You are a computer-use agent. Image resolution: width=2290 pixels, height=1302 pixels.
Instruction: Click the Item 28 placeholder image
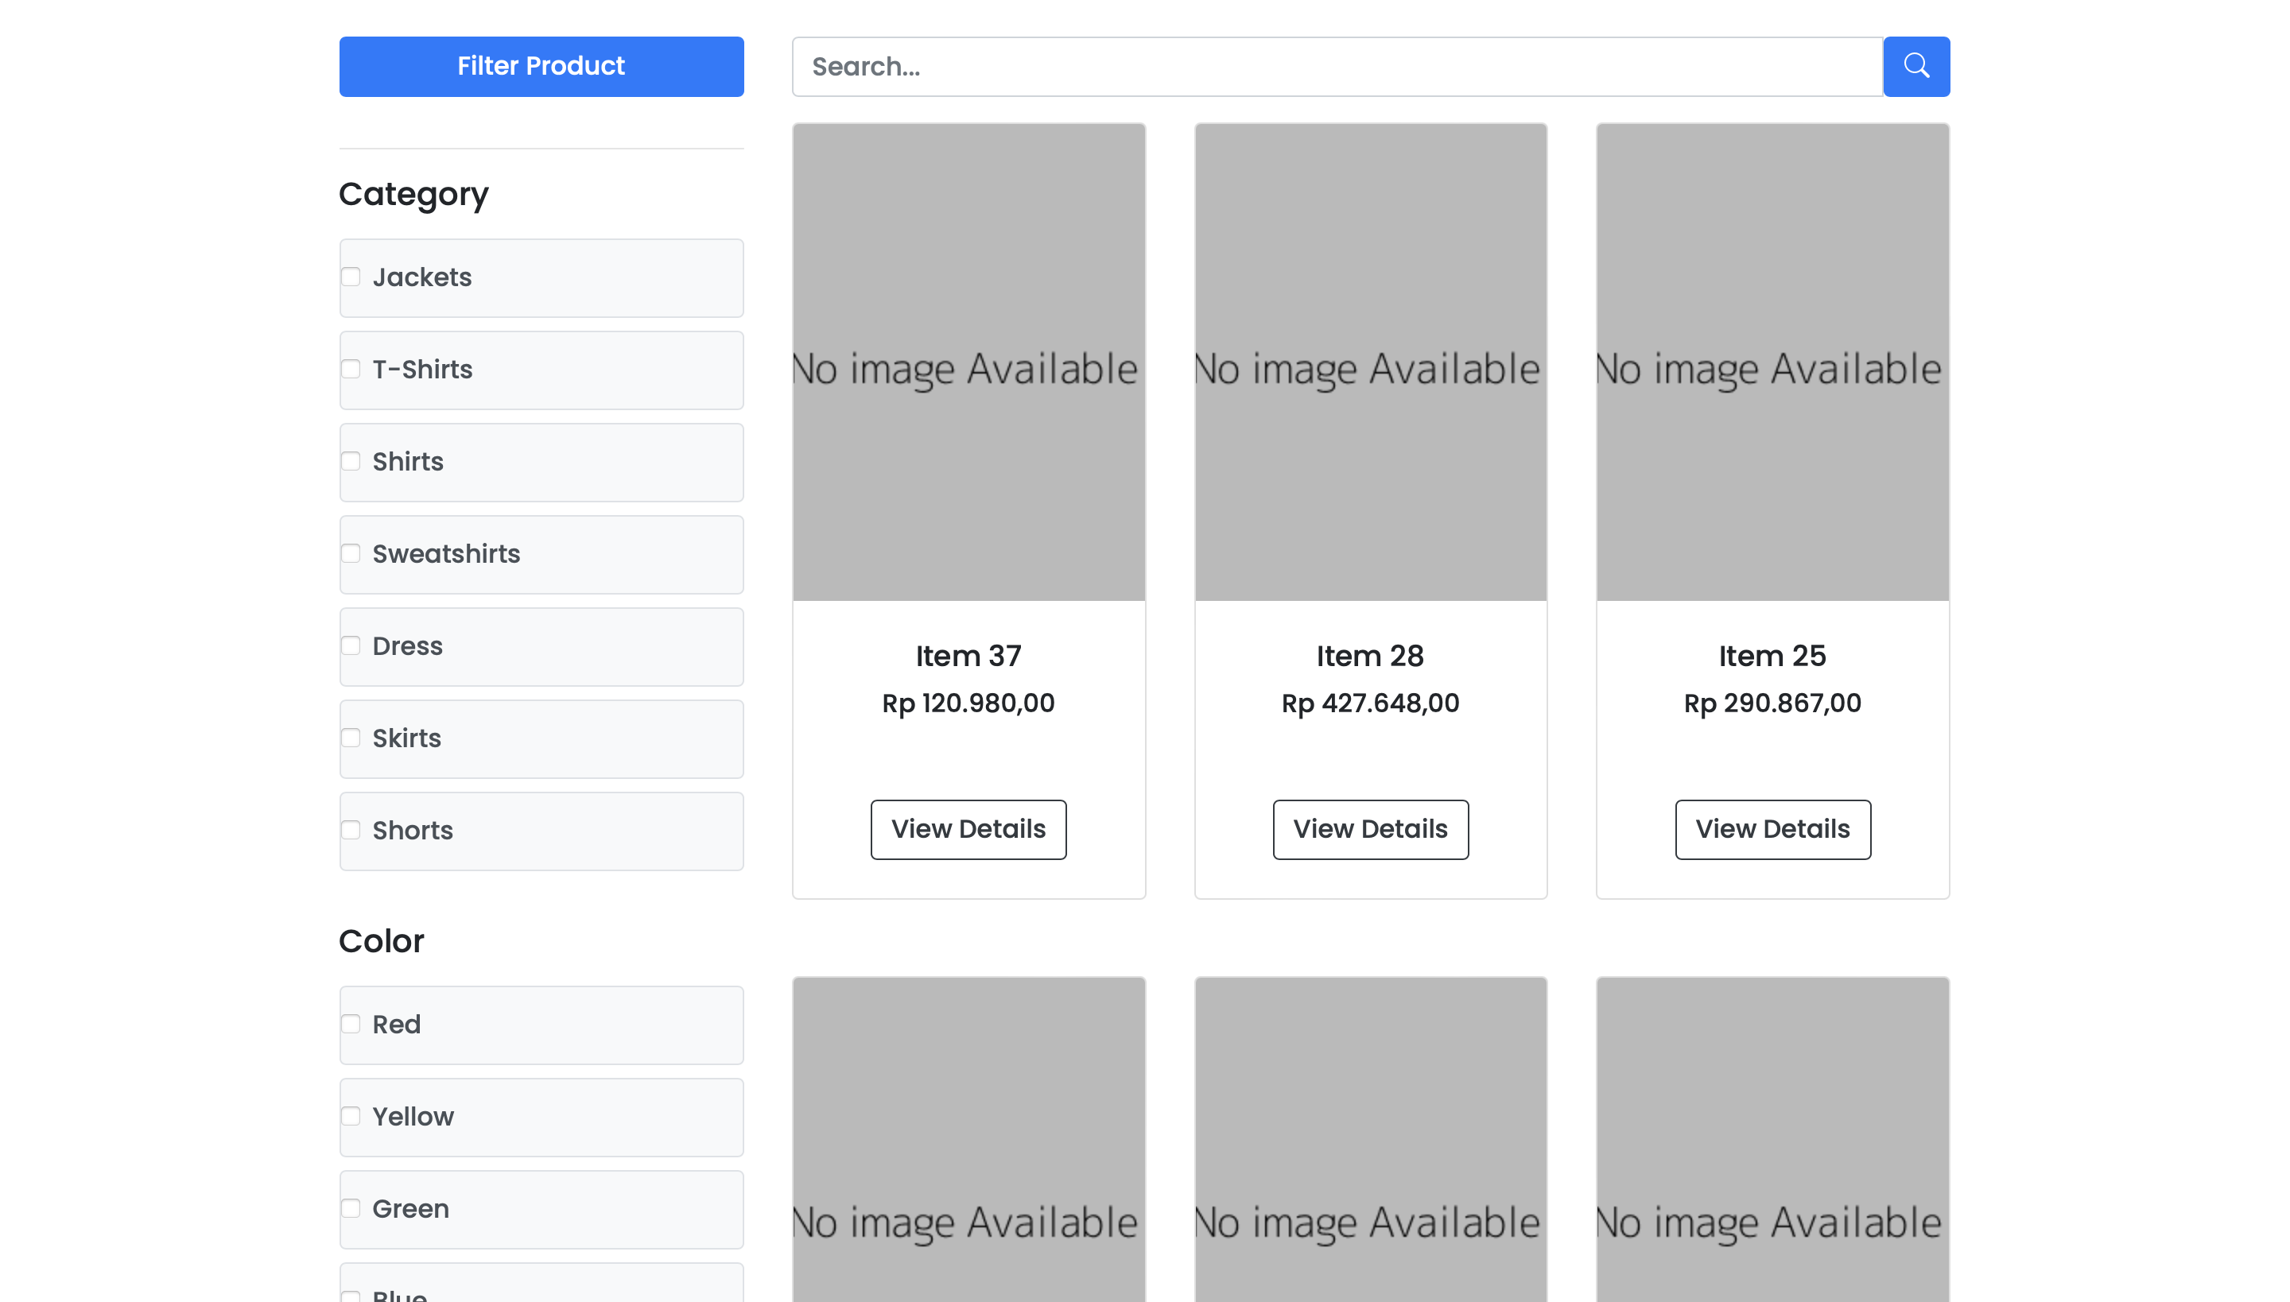(x=1371, y=362)
